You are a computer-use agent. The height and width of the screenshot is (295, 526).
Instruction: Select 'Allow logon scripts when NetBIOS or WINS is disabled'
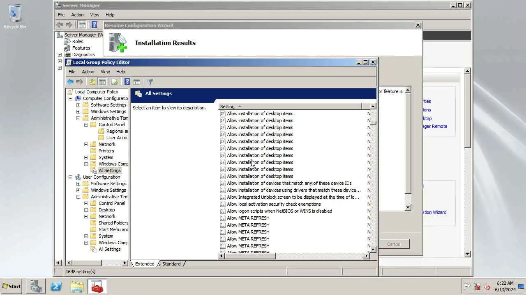[x=279, y=211]
